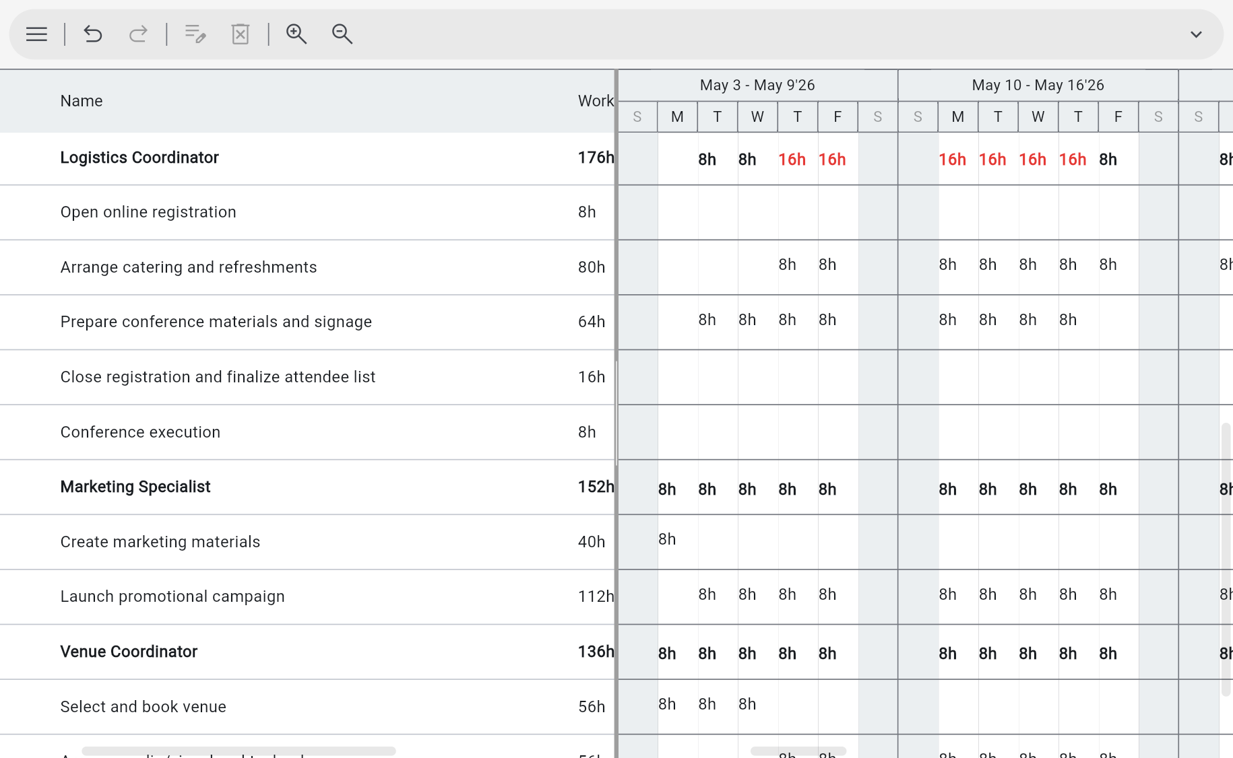The height and width of the screenshot is (758, 1233).
Task: Select the 'Arrange catering and refreshments' task
Action: (189, 267)
